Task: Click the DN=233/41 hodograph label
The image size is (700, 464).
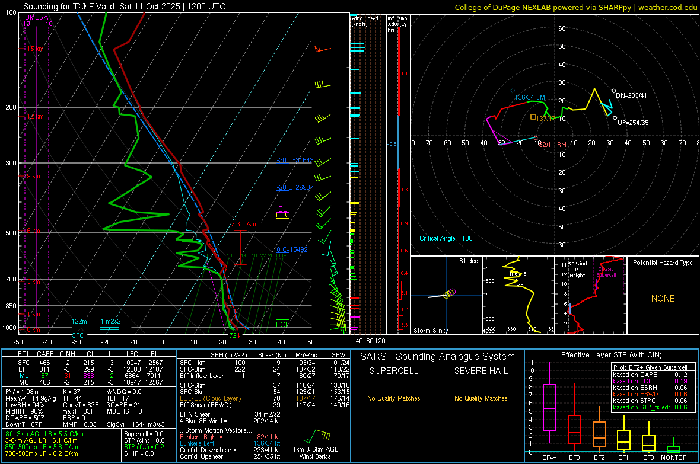Action: tap(631, 95)
